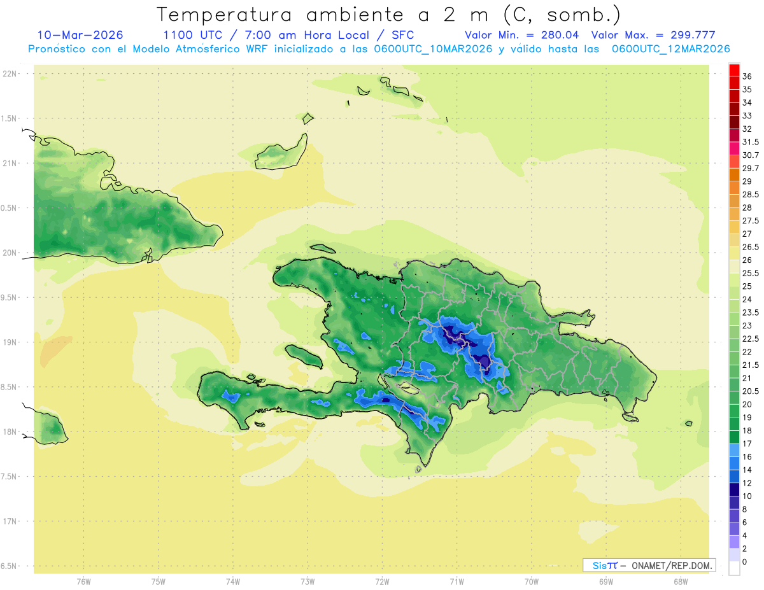Viewport: 764px width, 590px height.
Task: Click the 20N latitude axis label
Action: (x=10, y=253)
